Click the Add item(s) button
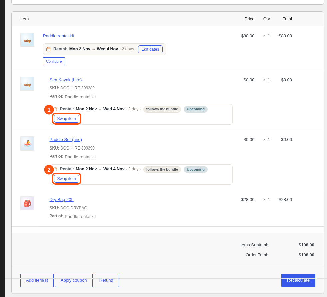The width and height of the screenshot is (327, 297). coord(37,280)
